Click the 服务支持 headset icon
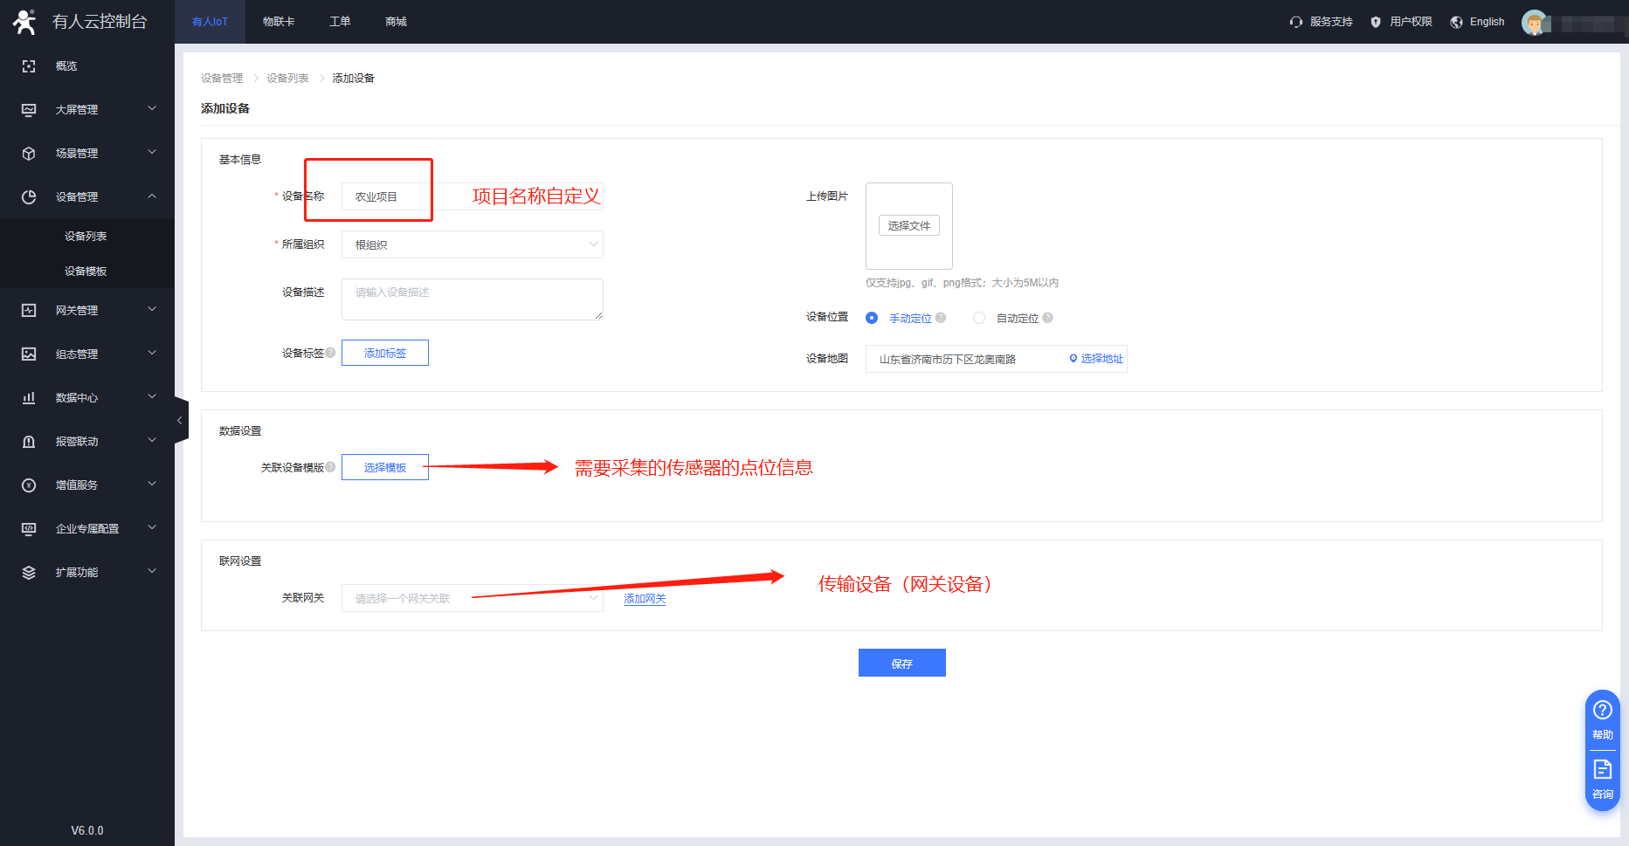This screenshot has width=1629, height=846. click(x=1296, y=22)
